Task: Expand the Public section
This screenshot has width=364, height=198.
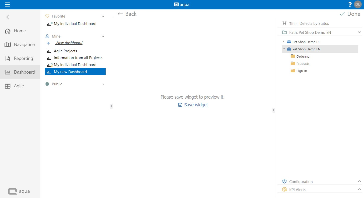Action: pos(103,84)
